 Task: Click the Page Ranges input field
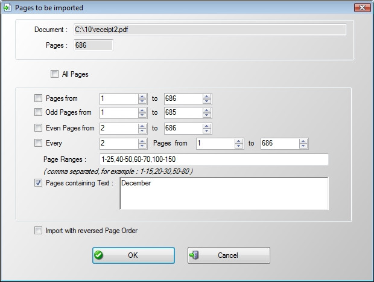pyautogui.click(x=214, y=159)
